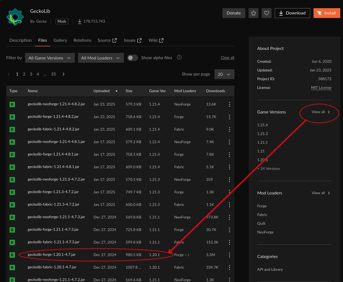343x282 pixels.
Task: Select Quilt in the Mod Loaders list
Action: pos(261,223)
